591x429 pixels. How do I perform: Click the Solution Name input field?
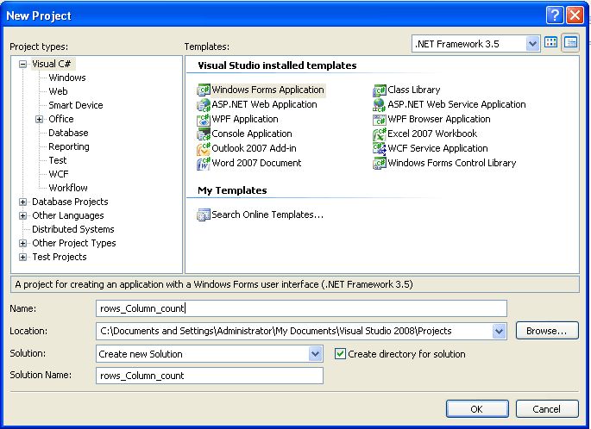210,376
